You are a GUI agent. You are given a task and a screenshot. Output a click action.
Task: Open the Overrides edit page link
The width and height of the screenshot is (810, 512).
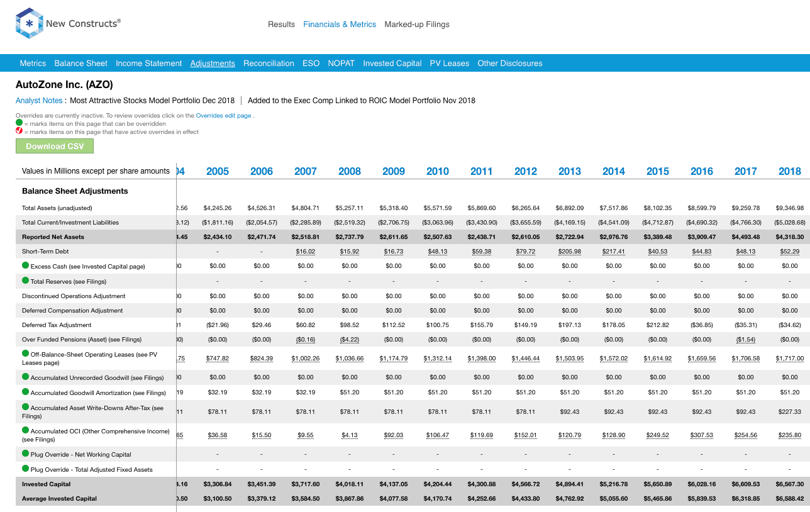[x=223, y=116]
